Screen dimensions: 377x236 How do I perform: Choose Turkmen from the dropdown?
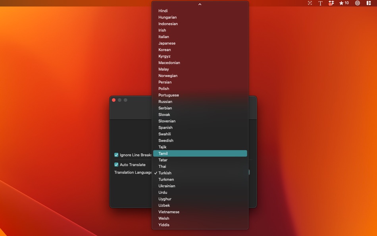click(x=200, y=180)
